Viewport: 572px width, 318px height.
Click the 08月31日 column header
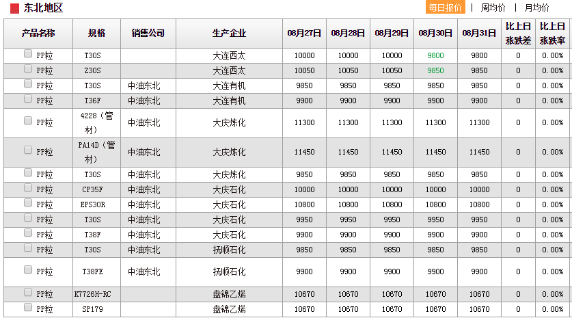479,34
